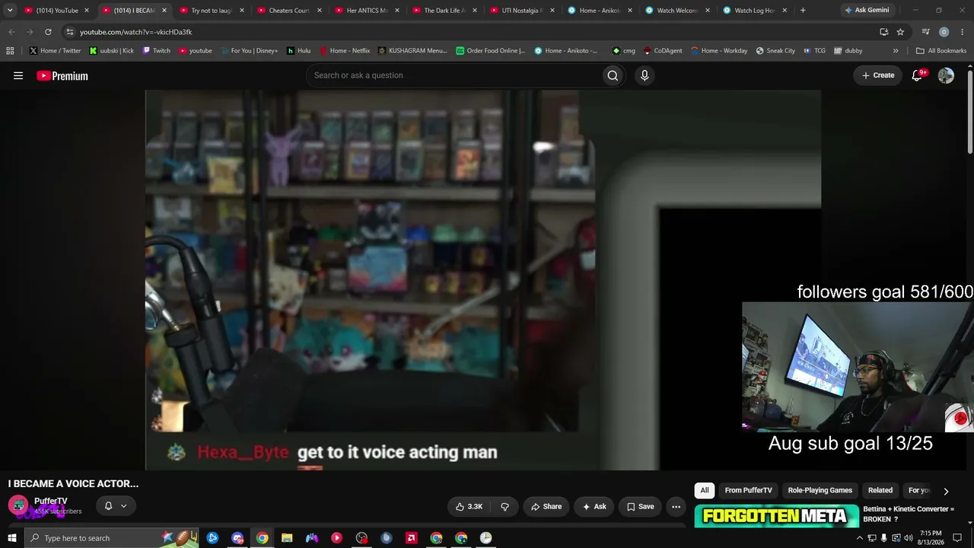The image size is (974, 548).
Task: Switch to the Dark Life tab
Action: [445, 11]
